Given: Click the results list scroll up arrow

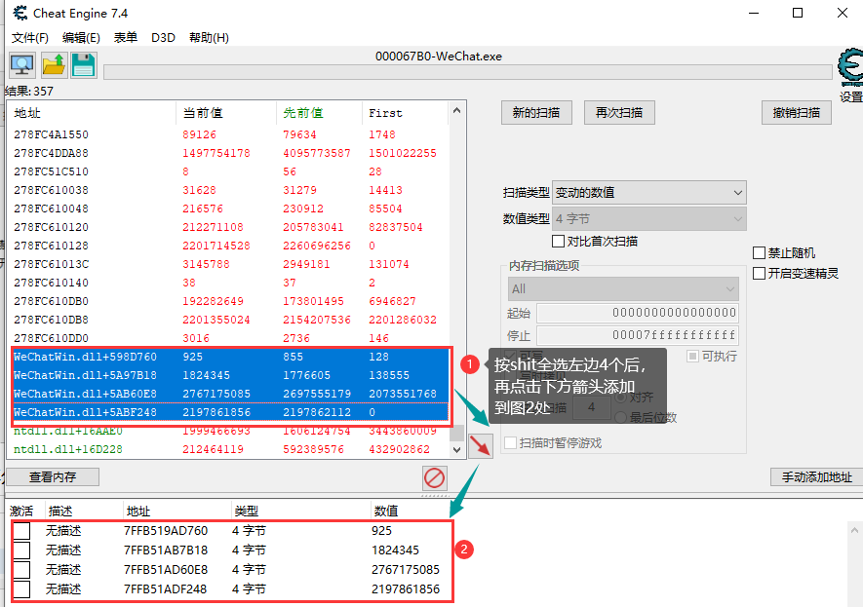Looking at the screenshot, I should [x=456, y=110].
